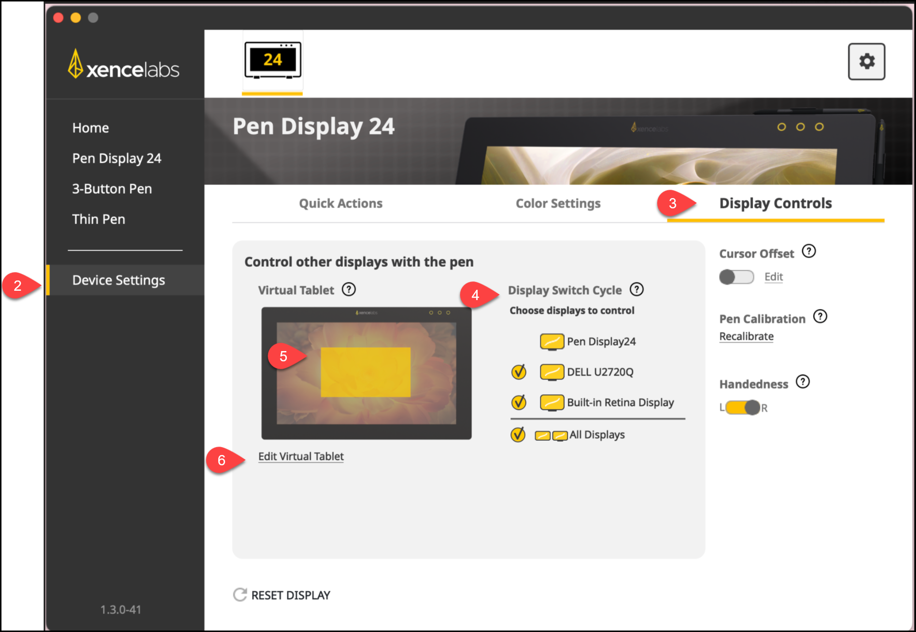Click the version number 1.3.0-41
This screenshot has width=916, height=632.
[121, 609]
